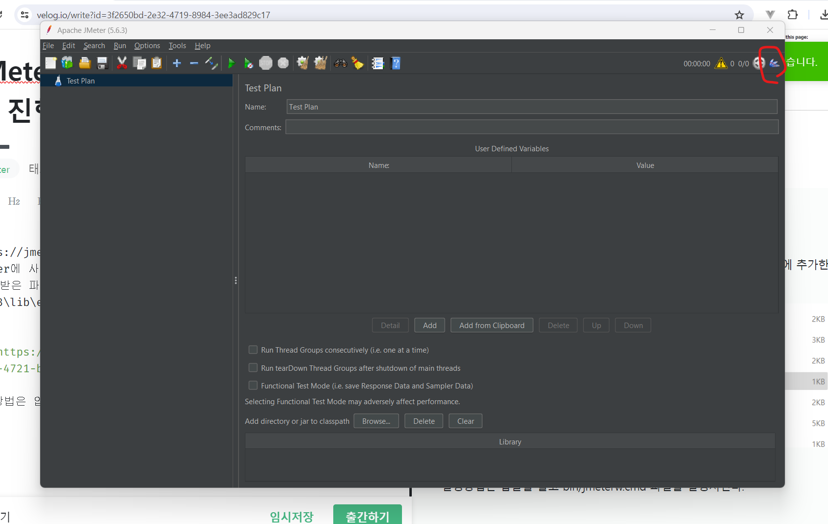Viewport: 828px width, 524px height.
Task: Click the Library table header
Action: pos(510,441)
